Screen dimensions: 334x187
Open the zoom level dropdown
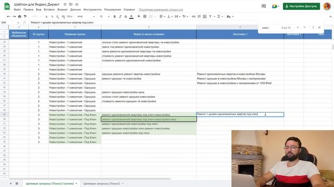click(x=36, y=17)
